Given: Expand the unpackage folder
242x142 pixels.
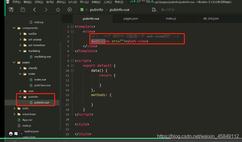Looking at the screenshot, I should (14, 114).
